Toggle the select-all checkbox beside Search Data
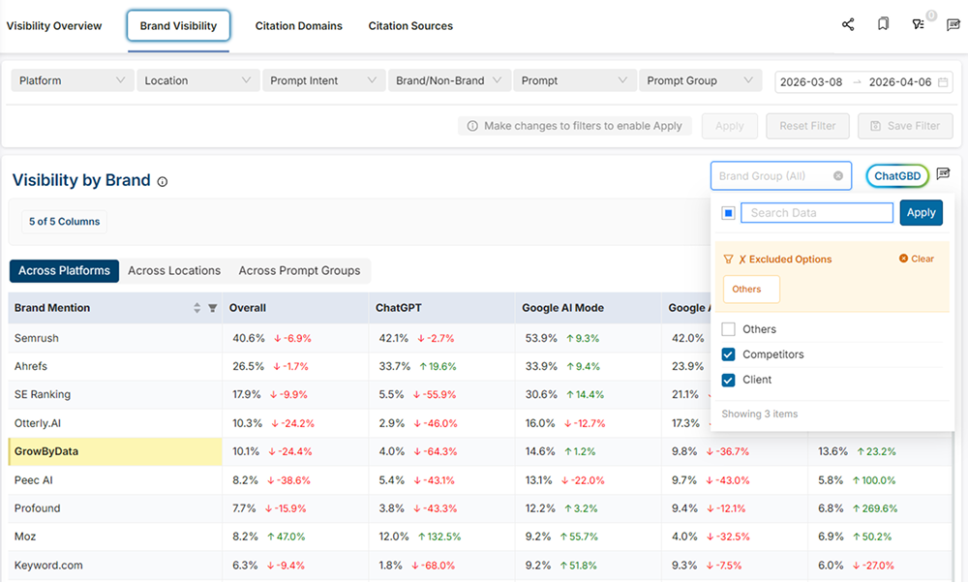The width and height of the screenshot is (968, 583). click(729, 213)
